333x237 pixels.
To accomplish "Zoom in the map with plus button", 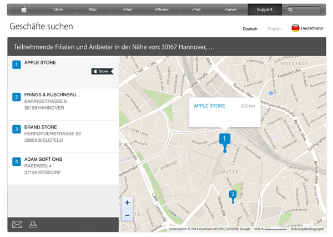I will [x=127, y=203].
